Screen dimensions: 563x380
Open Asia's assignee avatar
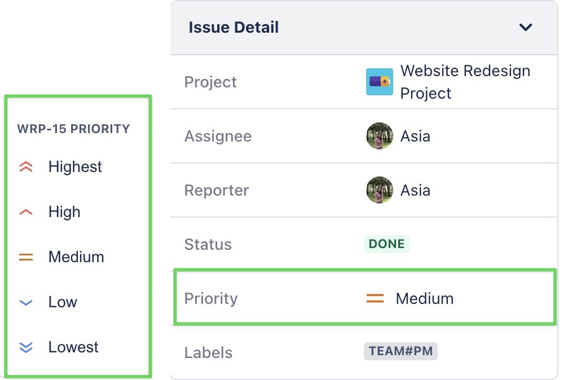[x=379, y=136]
